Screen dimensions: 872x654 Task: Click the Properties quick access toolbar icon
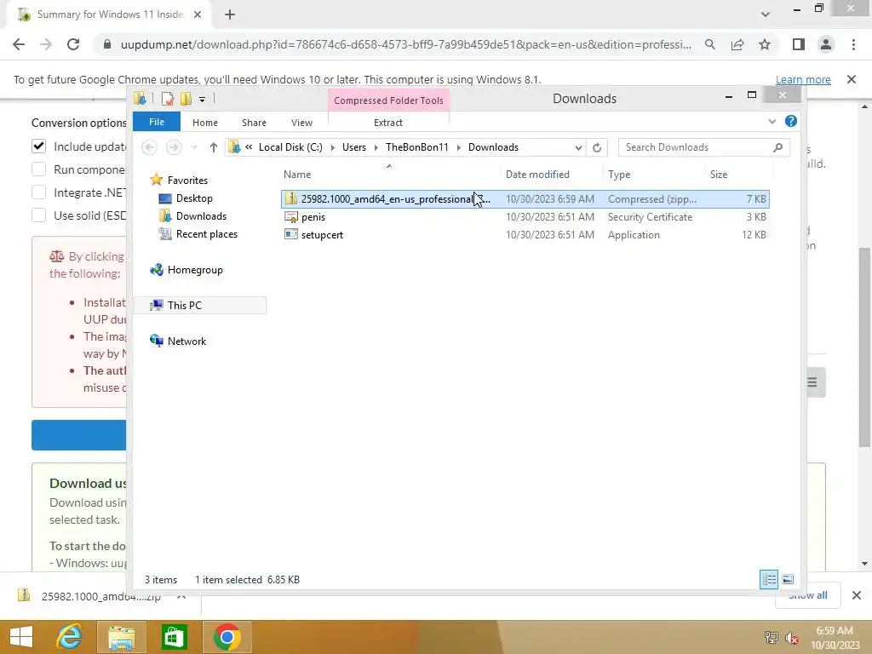[x=168, y=99]
